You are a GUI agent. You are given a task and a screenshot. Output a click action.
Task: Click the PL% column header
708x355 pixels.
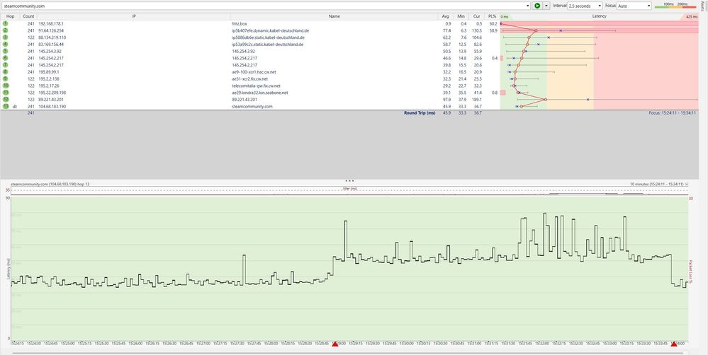[492, 16]
